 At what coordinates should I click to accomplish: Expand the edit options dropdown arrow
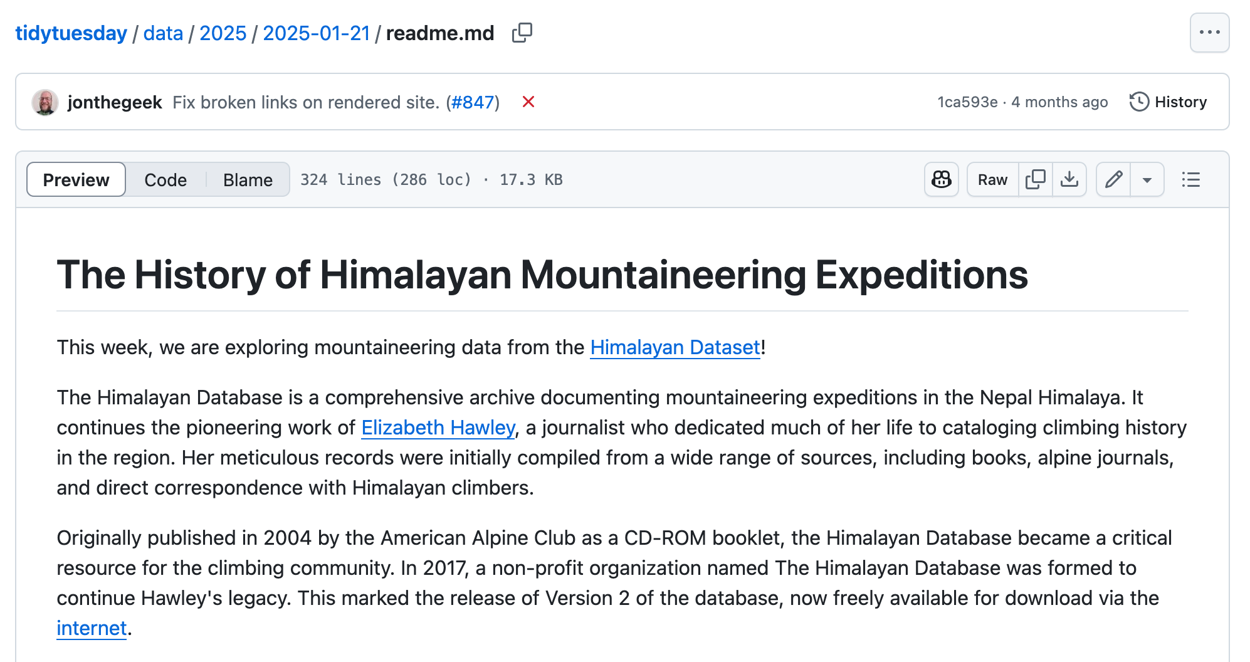click(x=1147, y=180)
